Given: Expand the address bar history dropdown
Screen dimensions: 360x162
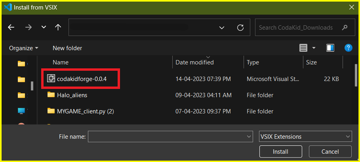Looking at the screenshot, I should coord(221,28).
